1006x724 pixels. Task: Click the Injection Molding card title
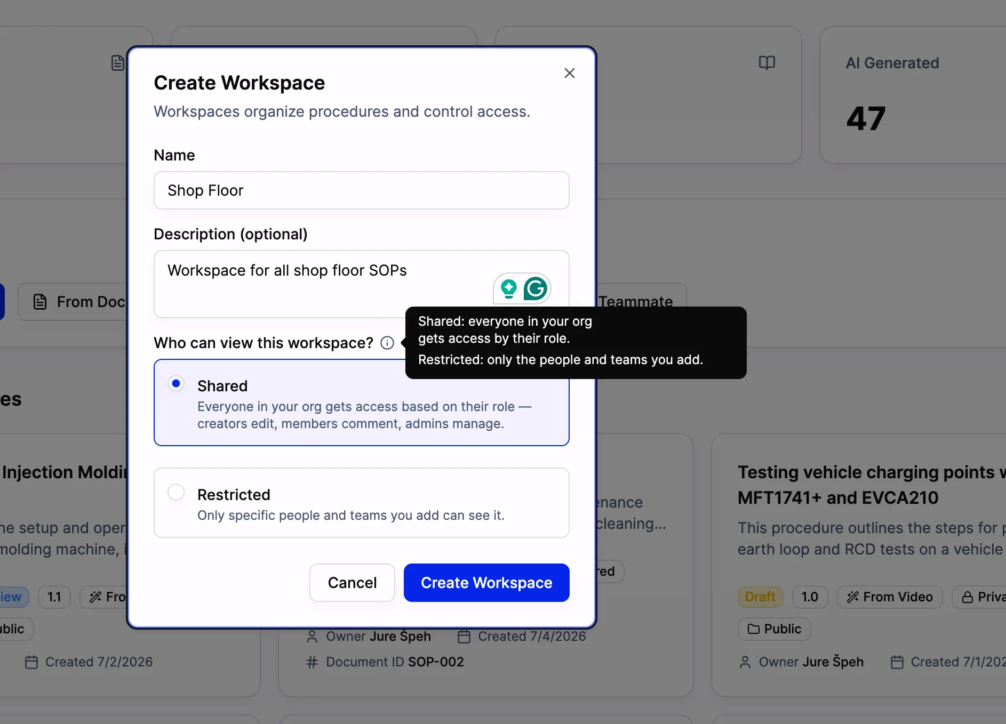click(x=65, y=472)
